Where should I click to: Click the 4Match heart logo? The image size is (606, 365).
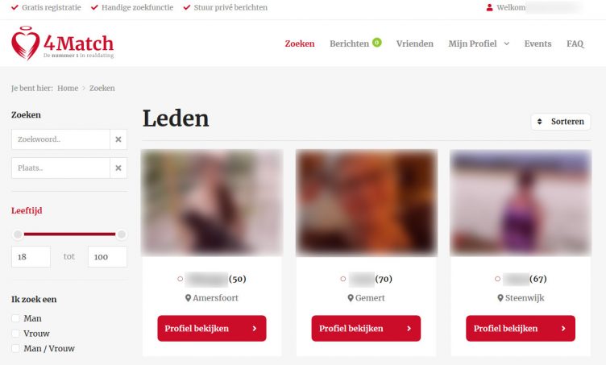26,44
